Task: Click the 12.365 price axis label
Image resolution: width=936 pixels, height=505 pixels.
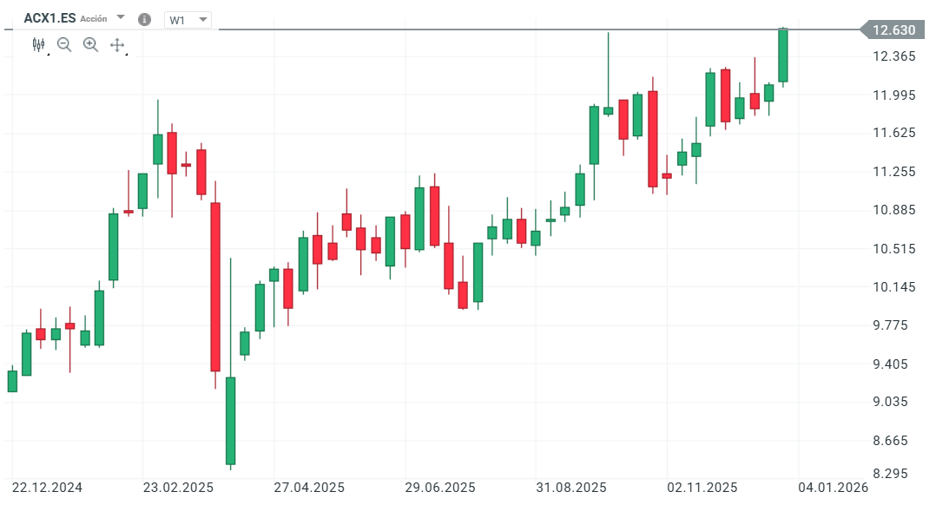Action: 893,57
